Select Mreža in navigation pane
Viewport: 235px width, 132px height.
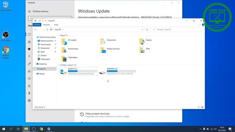tap(41, 74)
